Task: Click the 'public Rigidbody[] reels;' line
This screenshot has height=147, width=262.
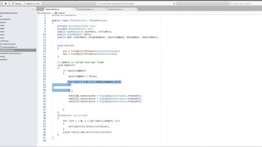Action: click(x=75, y=34)
